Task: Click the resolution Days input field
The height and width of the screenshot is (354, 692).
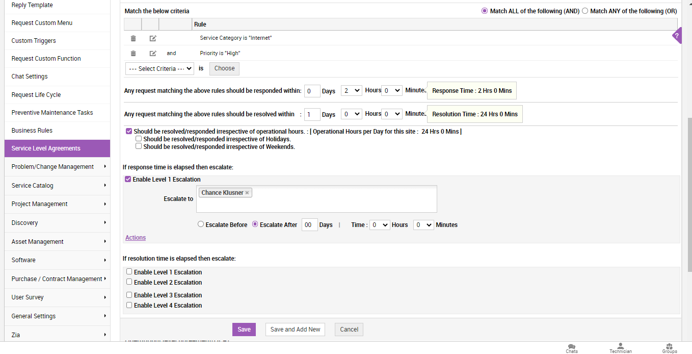Action: [x=312, y=114]
